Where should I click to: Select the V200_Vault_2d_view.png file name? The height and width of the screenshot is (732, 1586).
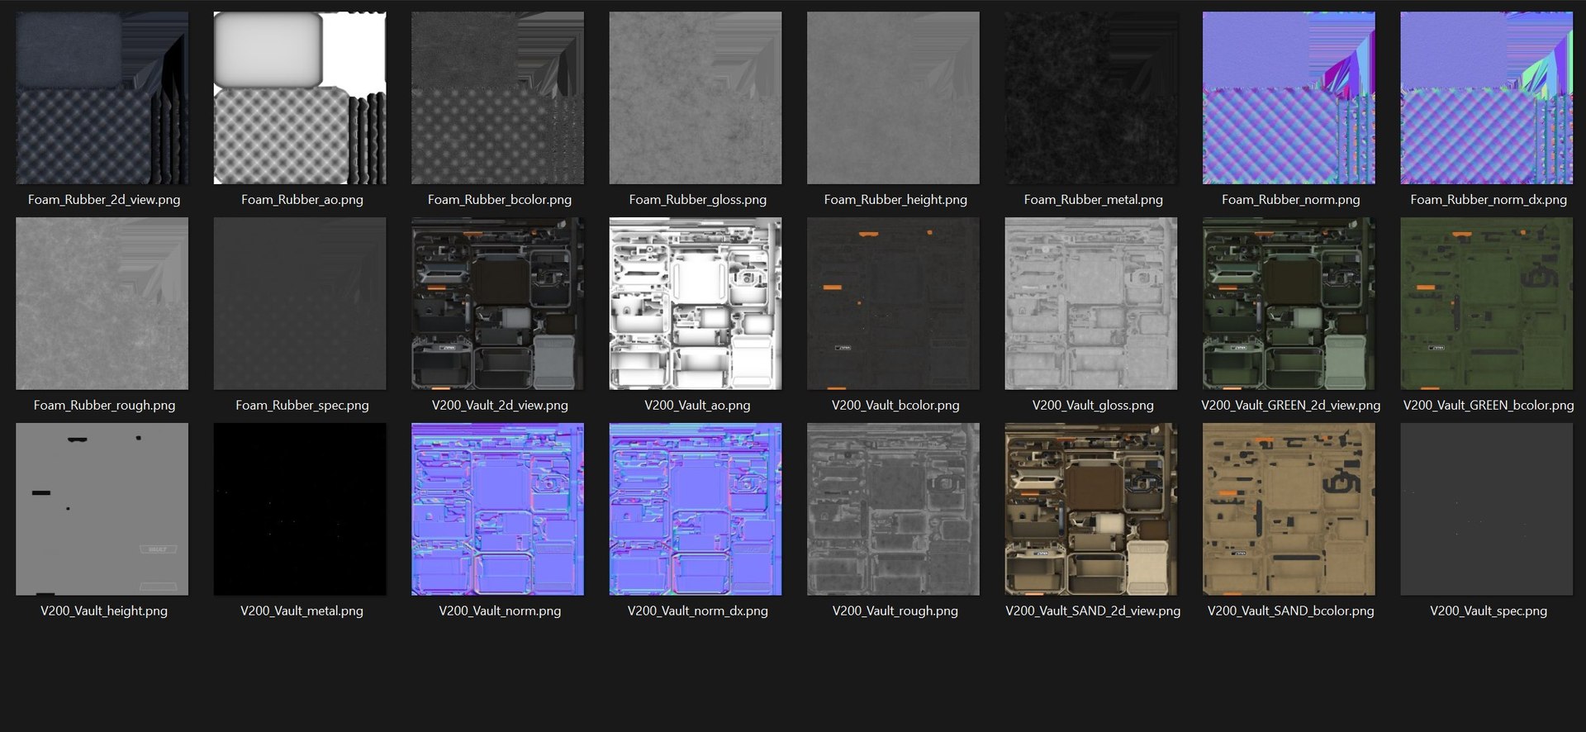pyautogui.click(x=500, y=405)
